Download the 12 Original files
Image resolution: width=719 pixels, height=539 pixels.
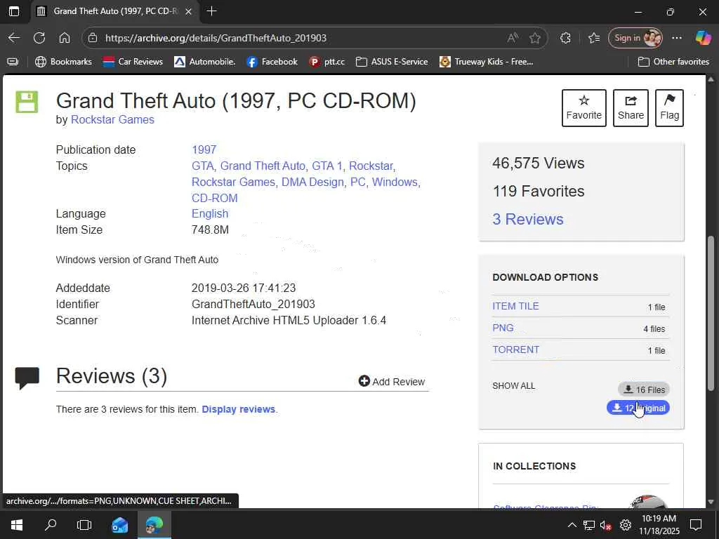click(x=638, y=408)
